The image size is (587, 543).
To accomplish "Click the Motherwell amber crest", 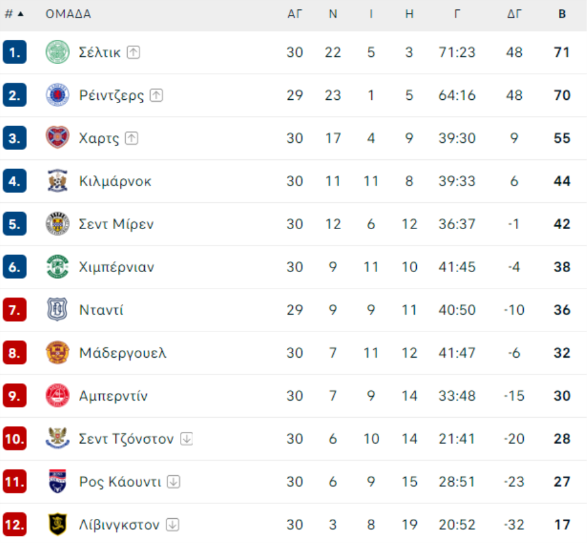I will coord(57,353).
